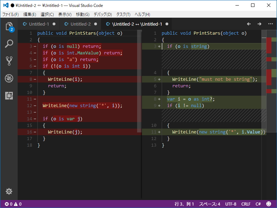The image size is (277, 208).
Task: Click line number 18 in left editor
Action: tap(29, 145)
